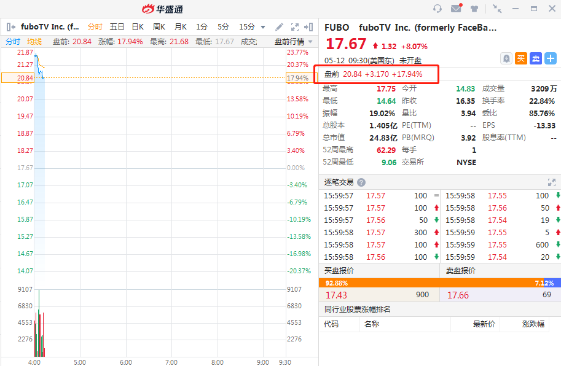Click the 52周最低 value 9.06
The image size is (561, 366).
click(389, 163)
